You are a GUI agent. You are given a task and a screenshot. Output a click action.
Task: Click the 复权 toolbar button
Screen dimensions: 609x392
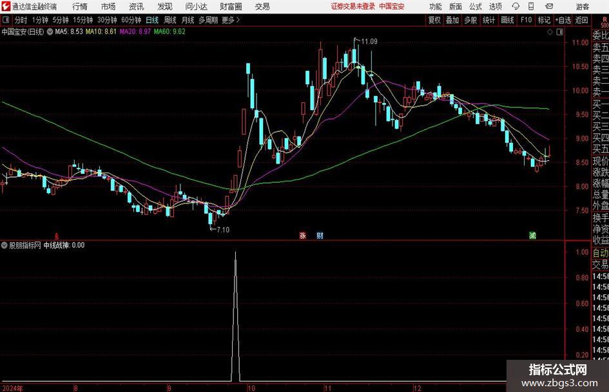pos(434,20)
